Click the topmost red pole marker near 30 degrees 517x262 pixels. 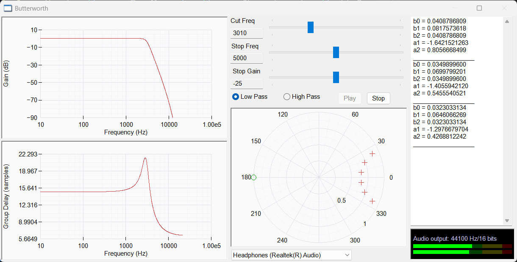point(372,154)
